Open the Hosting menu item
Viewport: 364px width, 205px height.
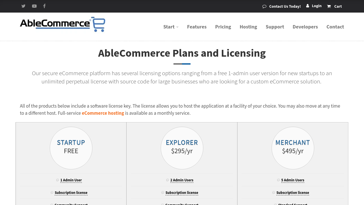click(x=248, y=27)
